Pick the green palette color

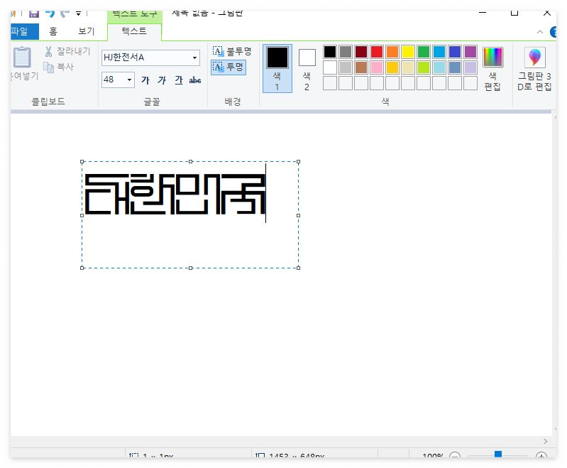[424, 52]
